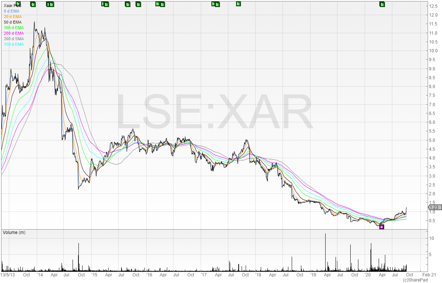Select the 8 d EMA legend label
Screen dimensions: 442x283
[13, 11]
